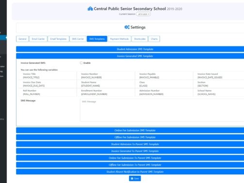This screenshot has height=183, width=244.
Task: Click the [ENROLLMENT_NUMBER] variable text
Action: [94, 94]
